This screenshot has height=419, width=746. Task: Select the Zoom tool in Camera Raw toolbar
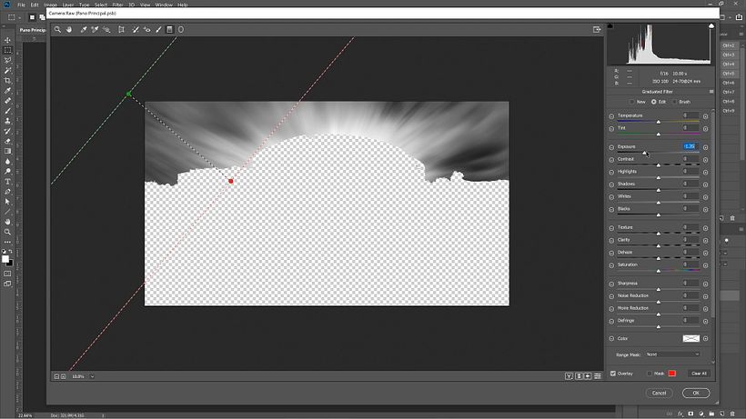(x=57, y=29)
